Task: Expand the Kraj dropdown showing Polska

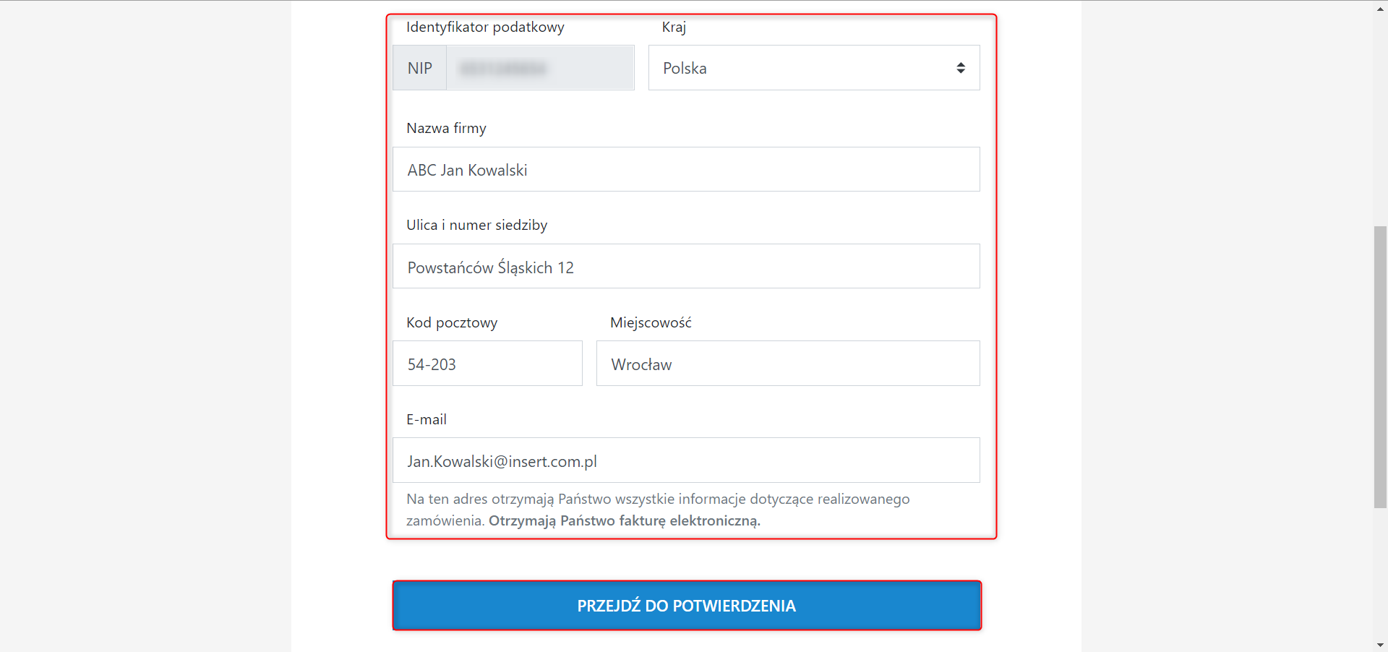Action: [813, 68]
